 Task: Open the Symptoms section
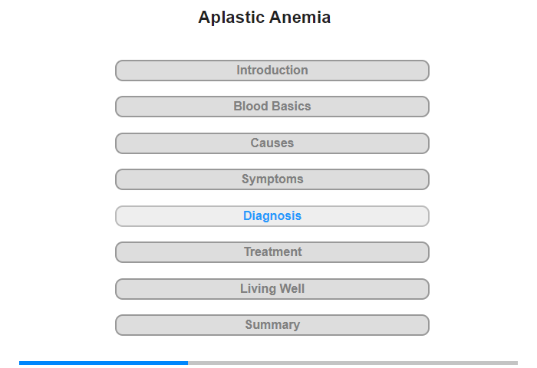(x=272, y=179)
